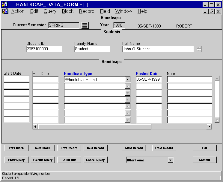The width and height of the screenshot is (223, 182).
Task: Click the Current Semester field
Action: pyautogui.click(x=64, y=25)
